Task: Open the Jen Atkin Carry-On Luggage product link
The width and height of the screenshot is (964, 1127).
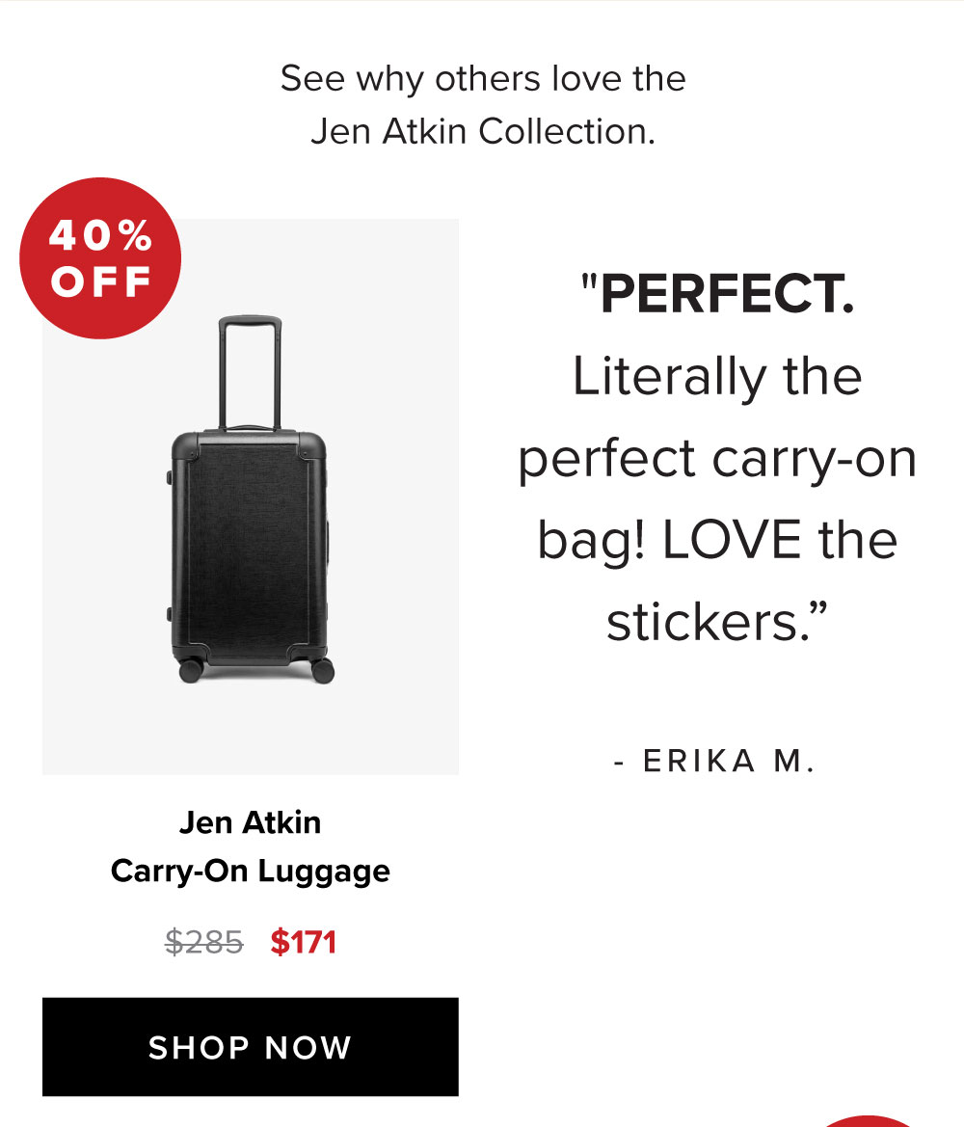Action: (x=251, y=846)
